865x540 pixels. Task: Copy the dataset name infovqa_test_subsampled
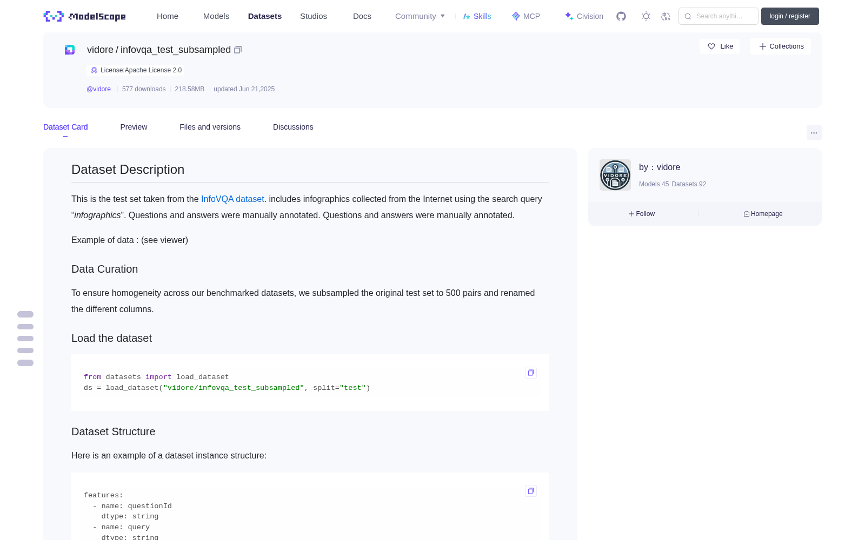click(x=238, y=50)
